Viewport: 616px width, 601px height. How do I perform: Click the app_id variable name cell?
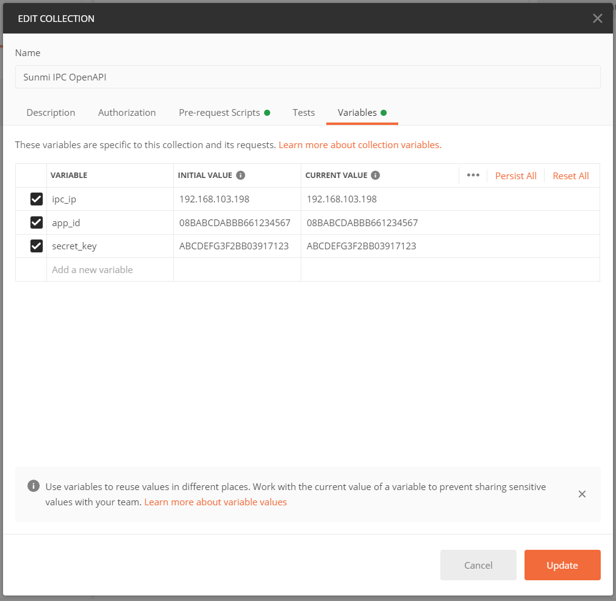(x=110, y=222)
